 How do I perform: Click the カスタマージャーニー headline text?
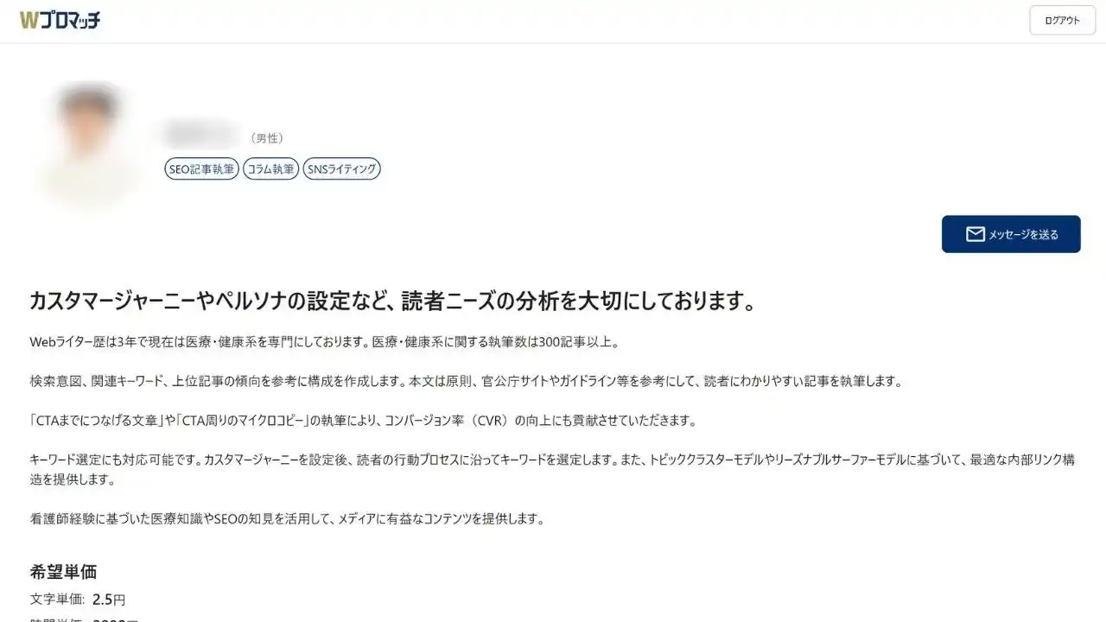pos(393,301)
